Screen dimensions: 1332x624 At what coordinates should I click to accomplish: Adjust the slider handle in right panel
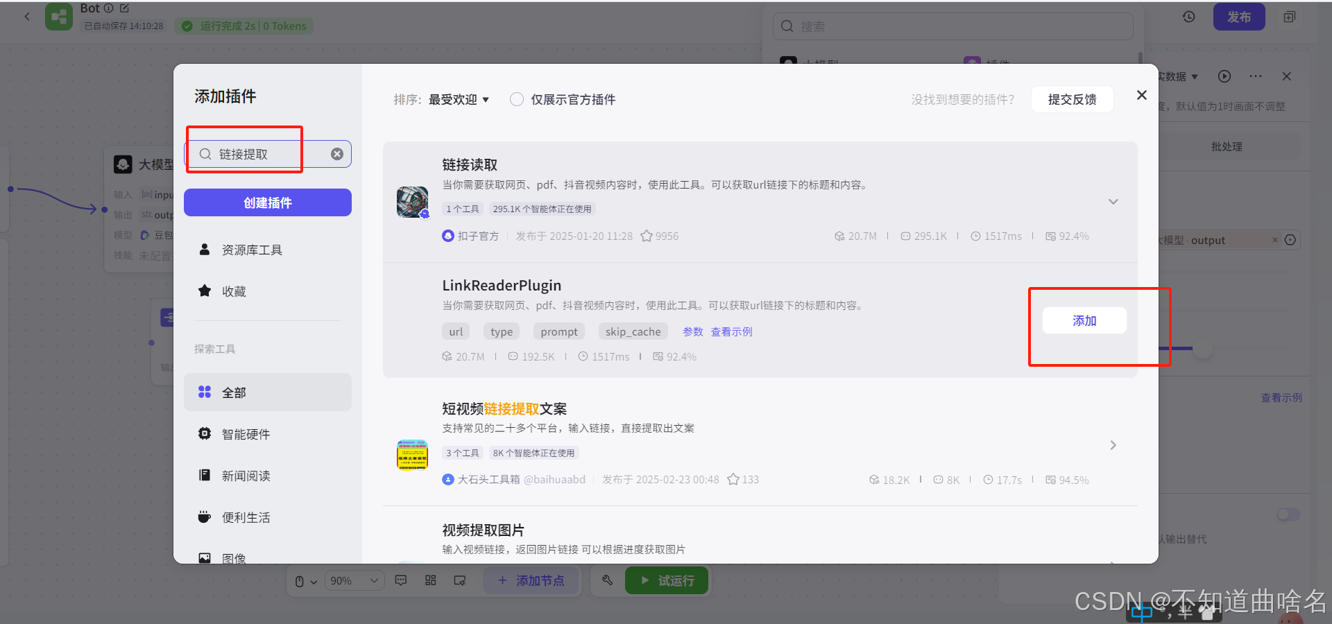(1203, 348)
